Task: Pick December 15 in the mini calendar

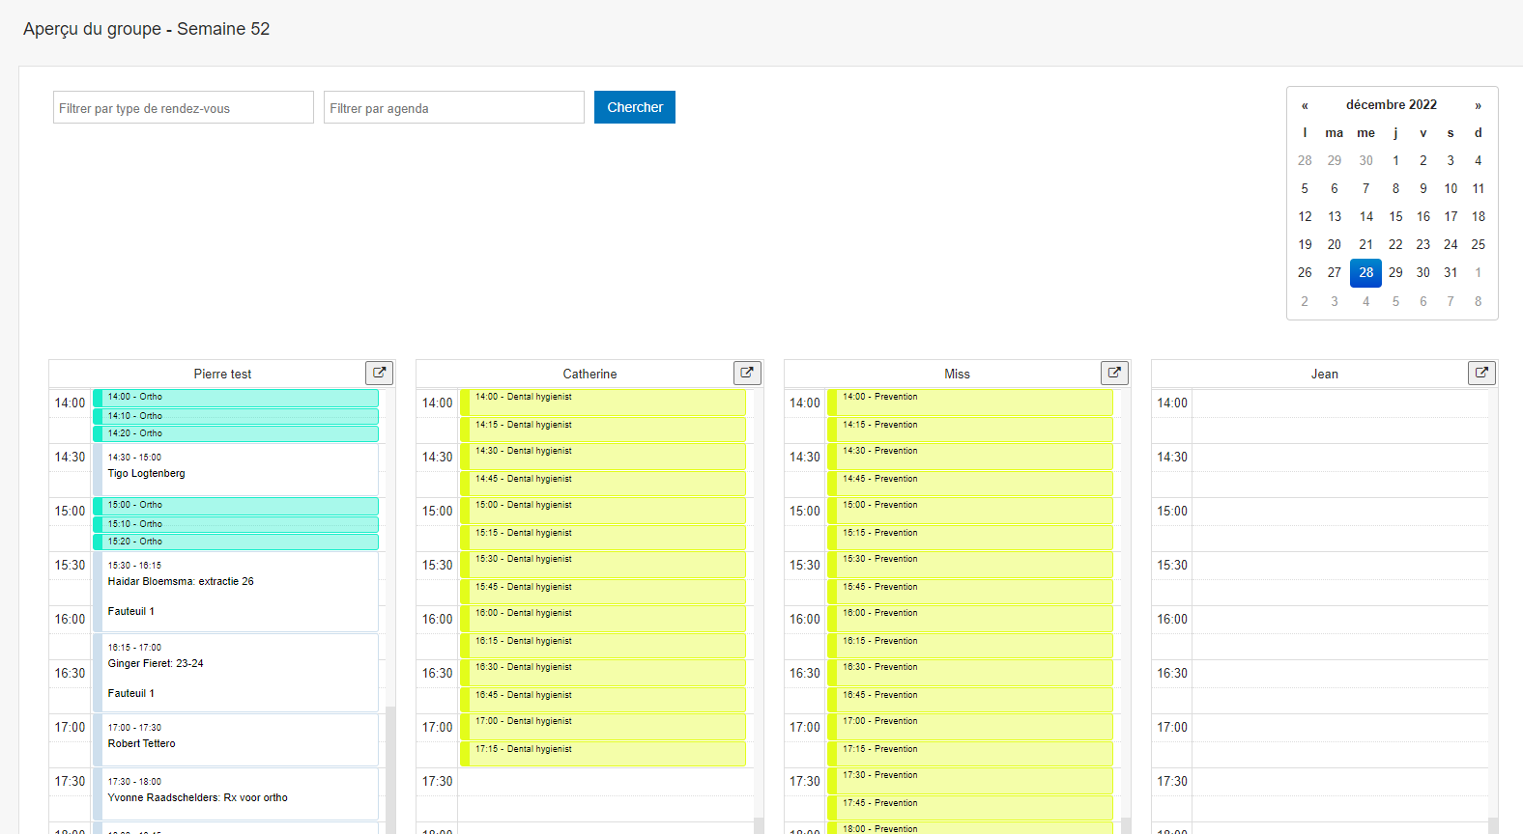Action: click(x=1395, y=217)
